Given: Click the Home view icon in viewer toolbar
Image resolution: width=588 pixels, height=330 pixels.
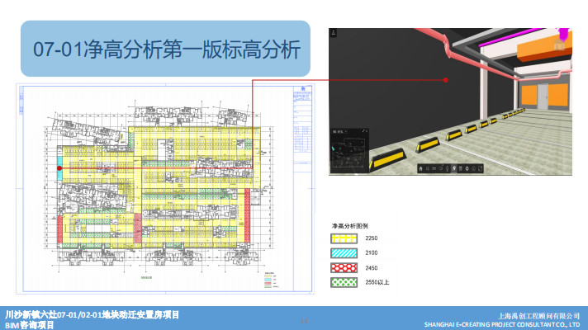Looking at the screenshot, I should [421, 168].
